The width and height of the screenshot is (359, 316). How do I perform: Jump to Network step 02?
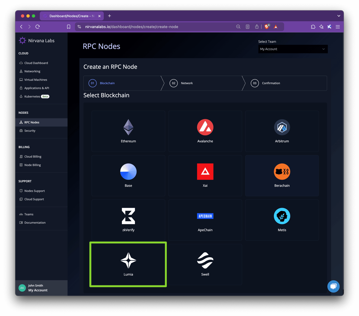(x=181, y=83)
